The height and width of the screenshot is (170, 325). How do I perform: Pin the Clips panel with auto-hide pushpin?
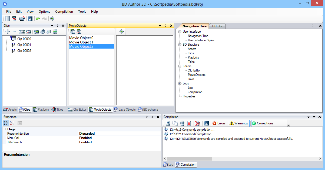point(57,26)
